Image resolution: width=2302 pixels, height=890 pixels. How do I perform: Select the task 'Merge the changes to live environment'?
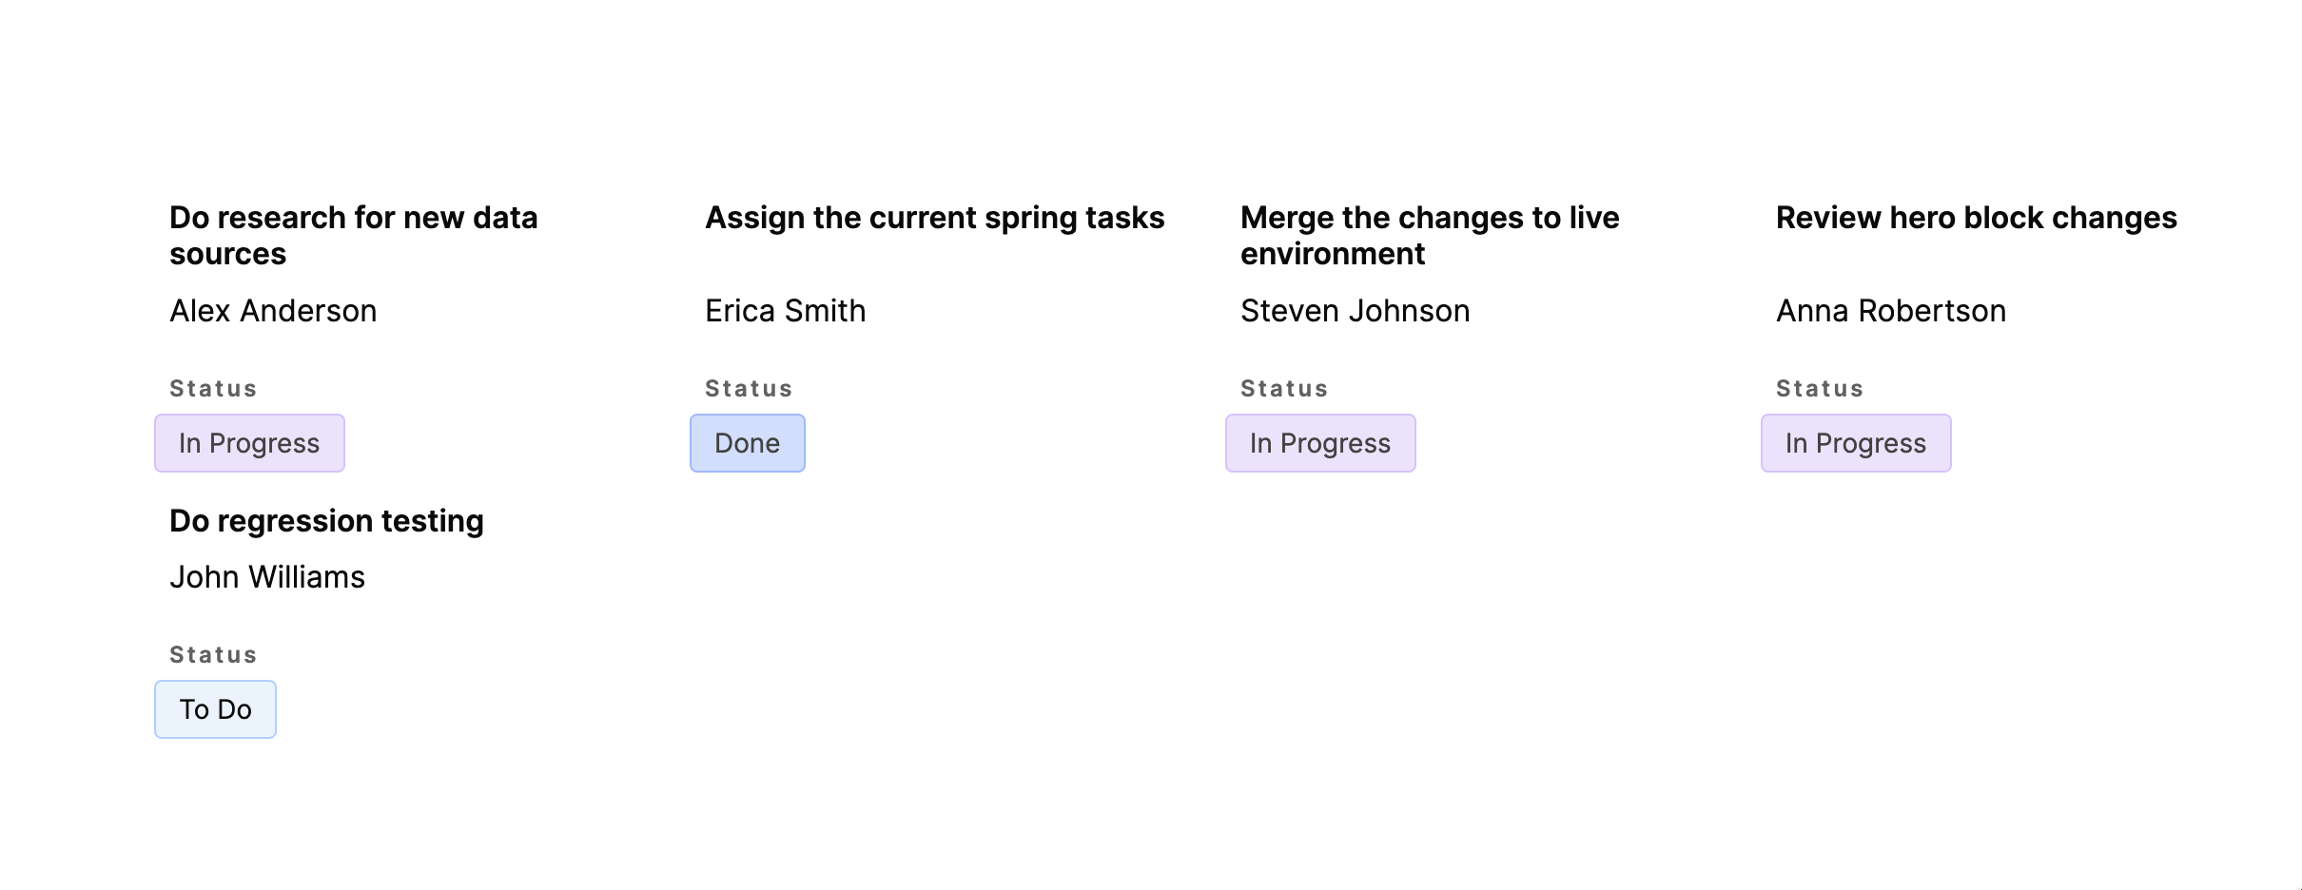tap(1429, 235)
